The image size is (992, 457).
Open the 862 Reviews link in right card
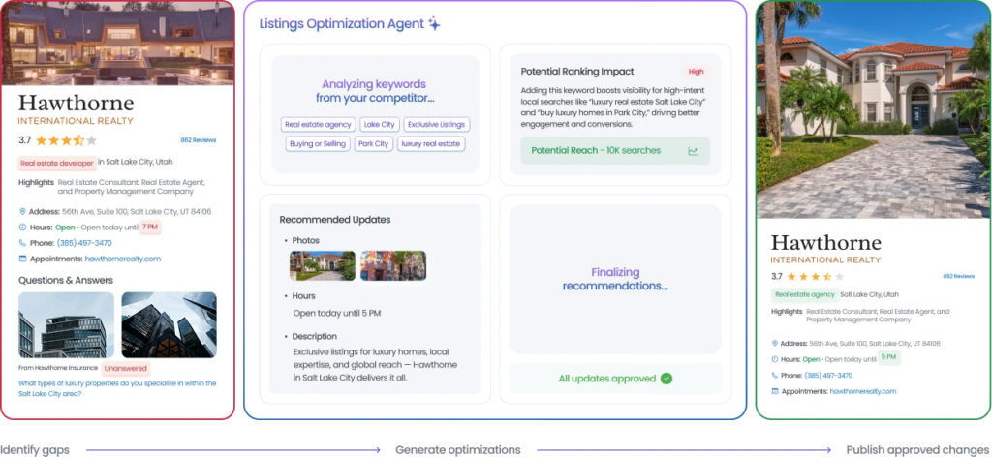[x=958, y=276]
